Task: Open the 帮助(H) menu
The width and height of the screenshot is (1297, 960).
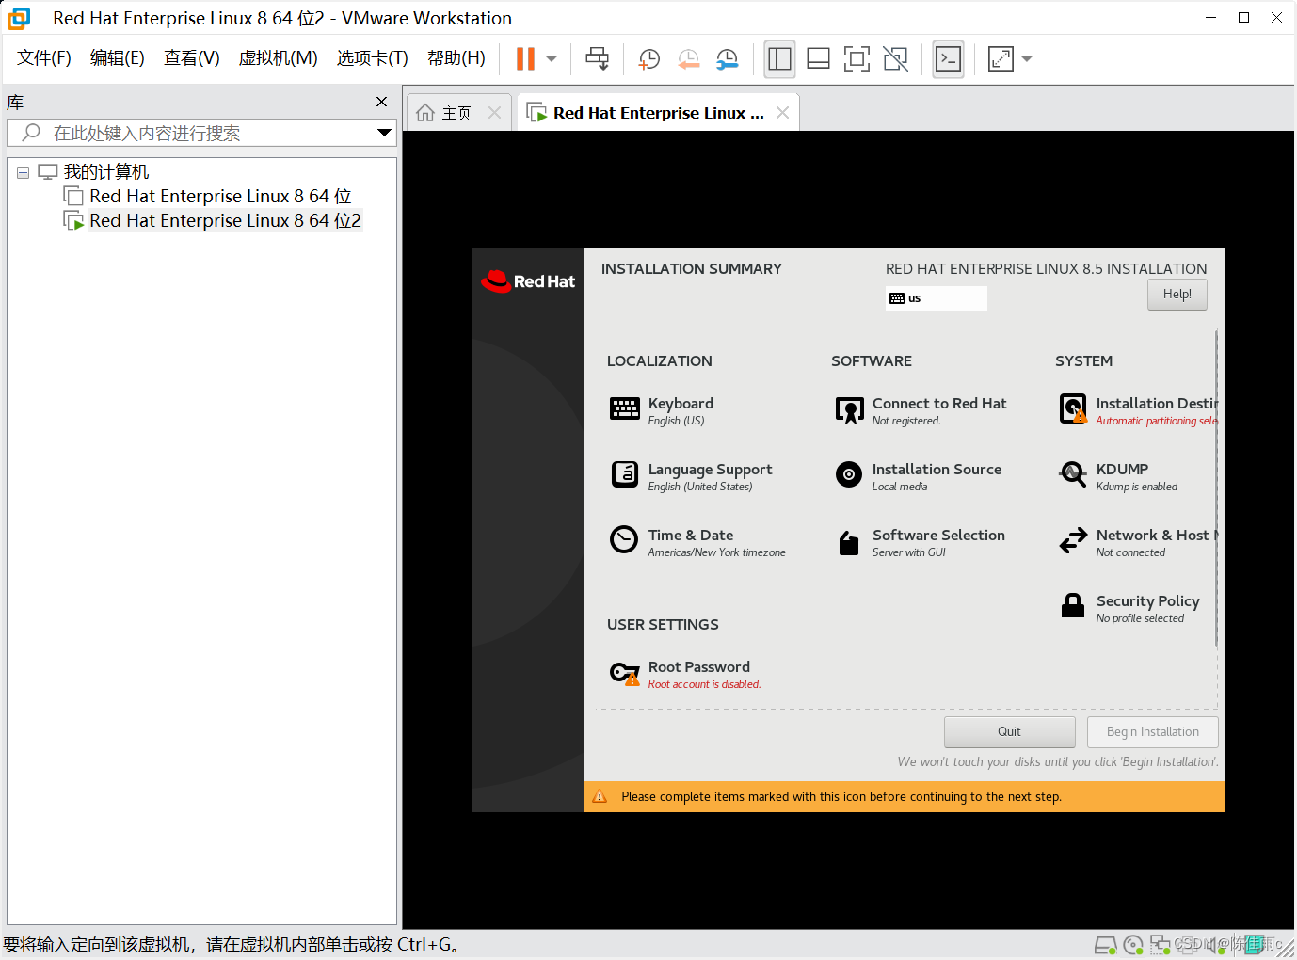Action: (x=456, y=58)
